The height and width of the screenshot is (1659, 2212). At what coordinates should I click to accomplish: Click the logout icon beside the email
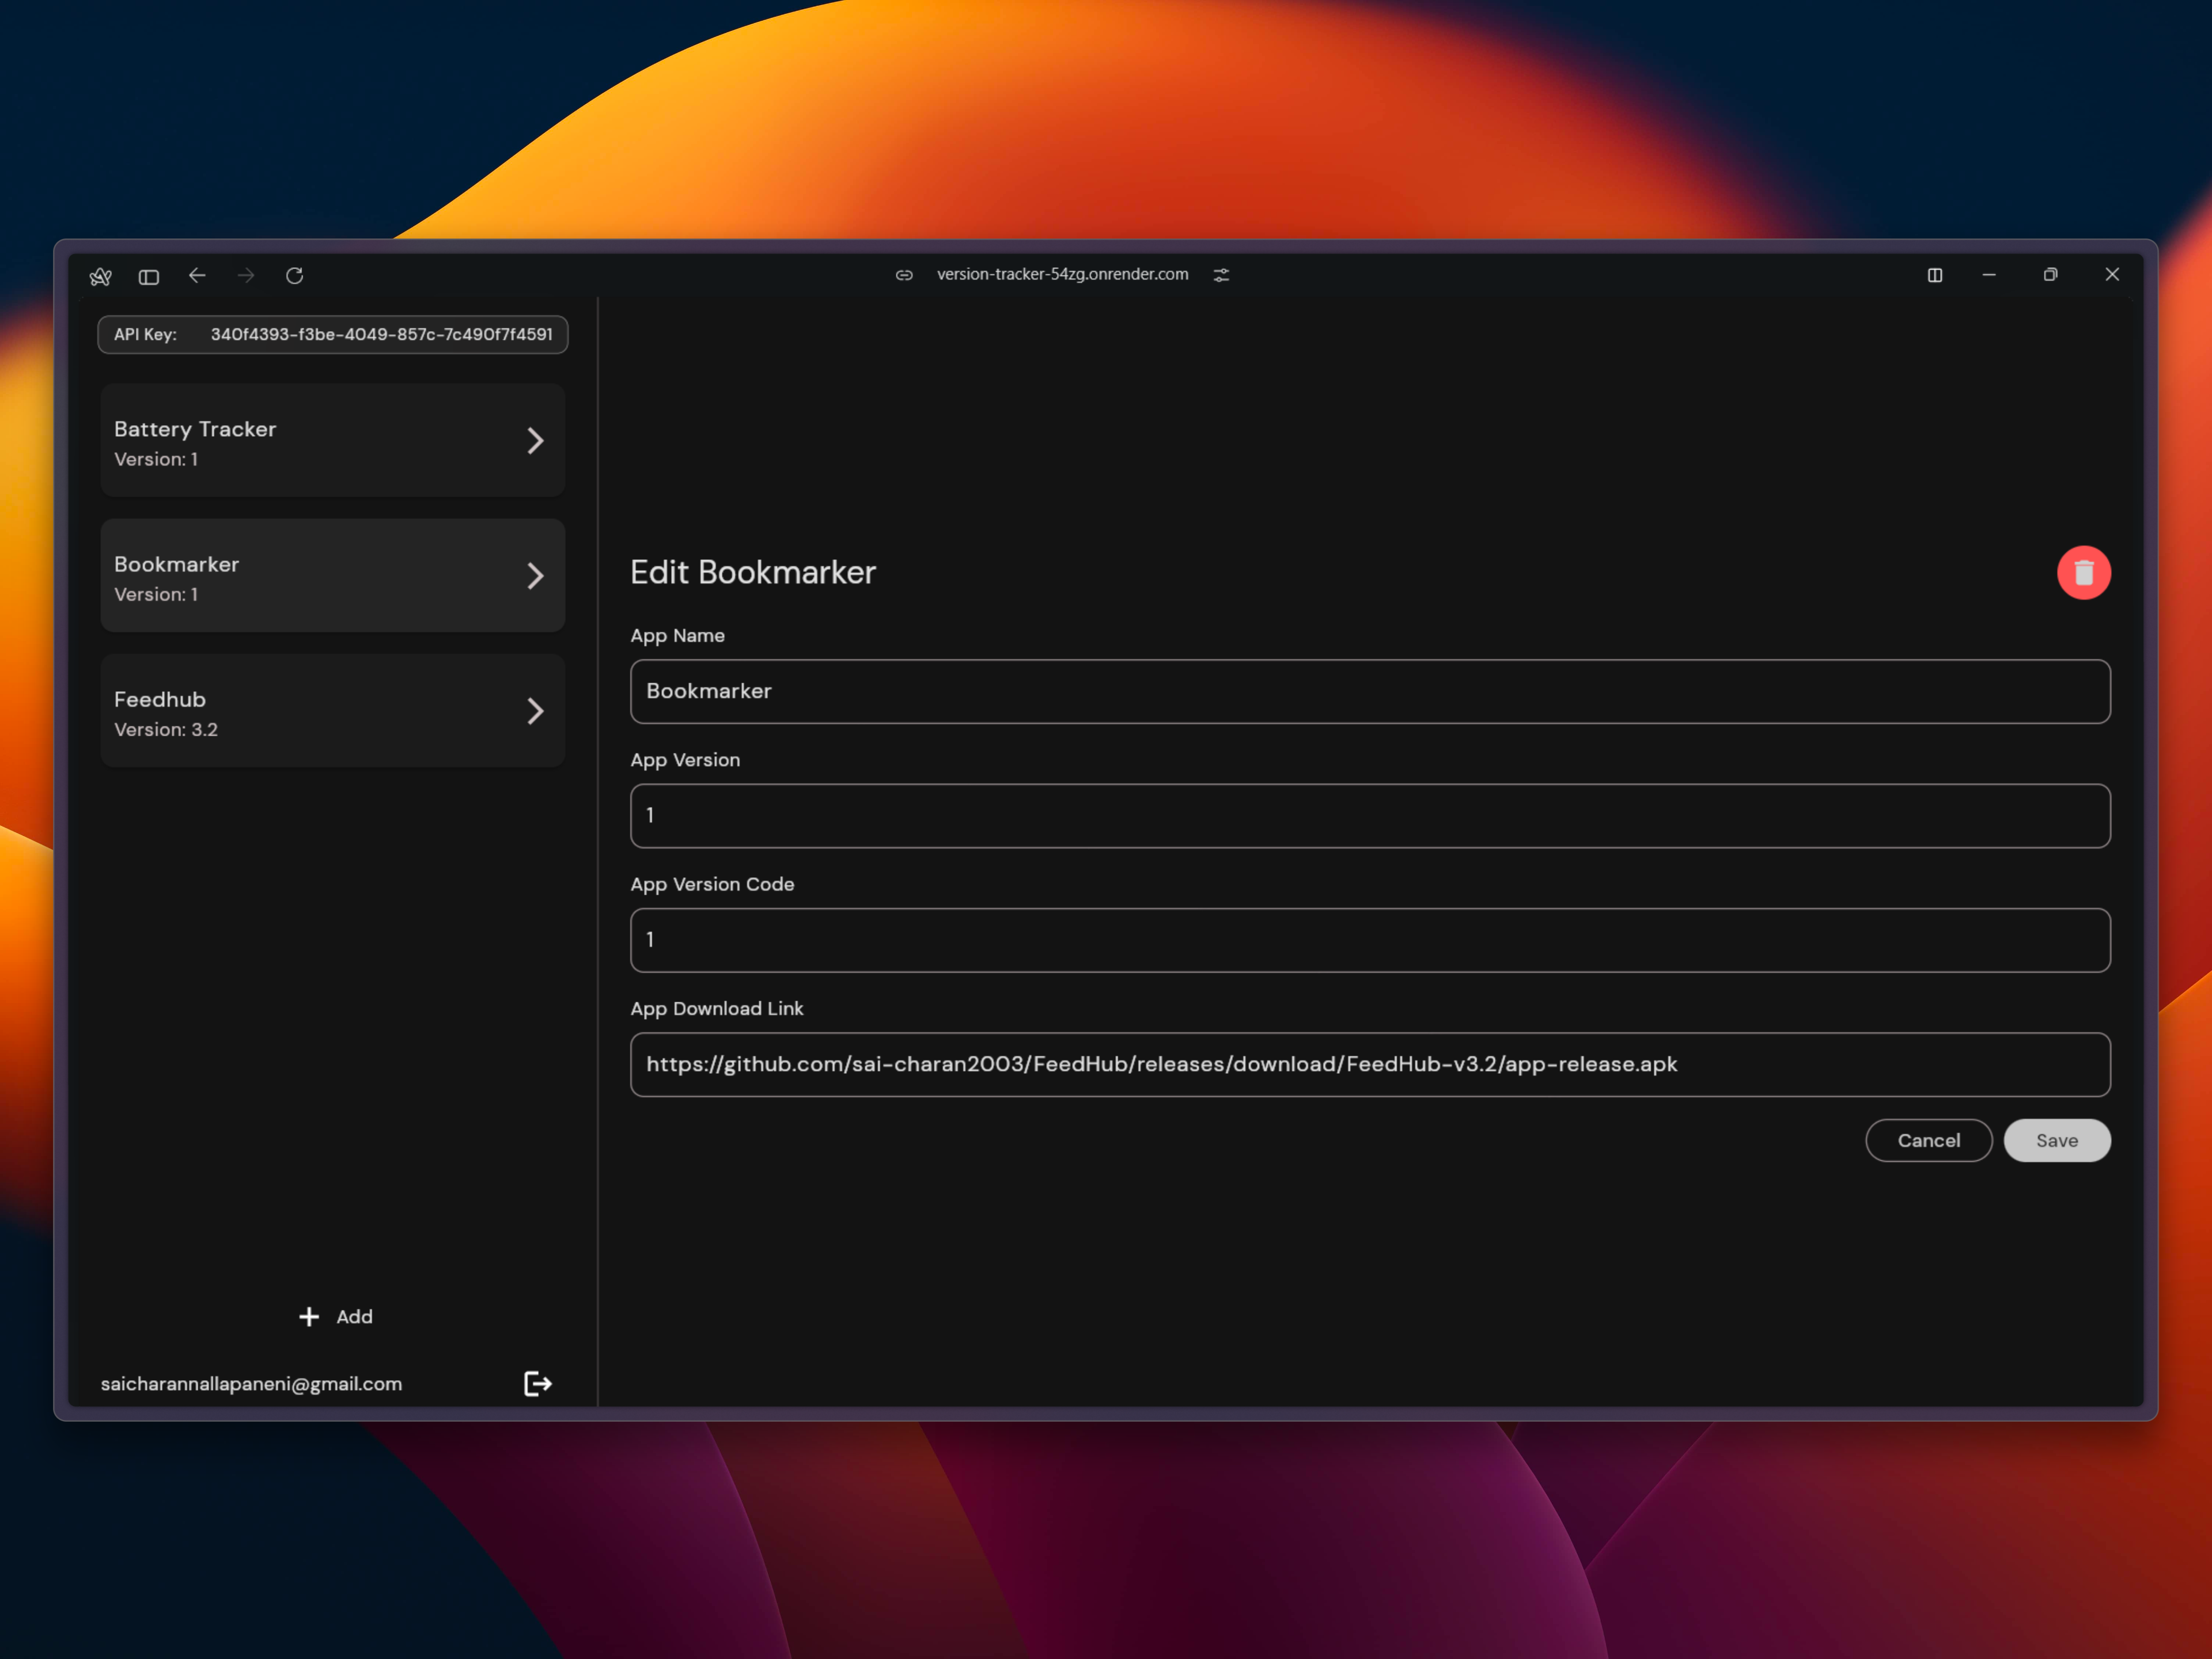point(537,1383)
